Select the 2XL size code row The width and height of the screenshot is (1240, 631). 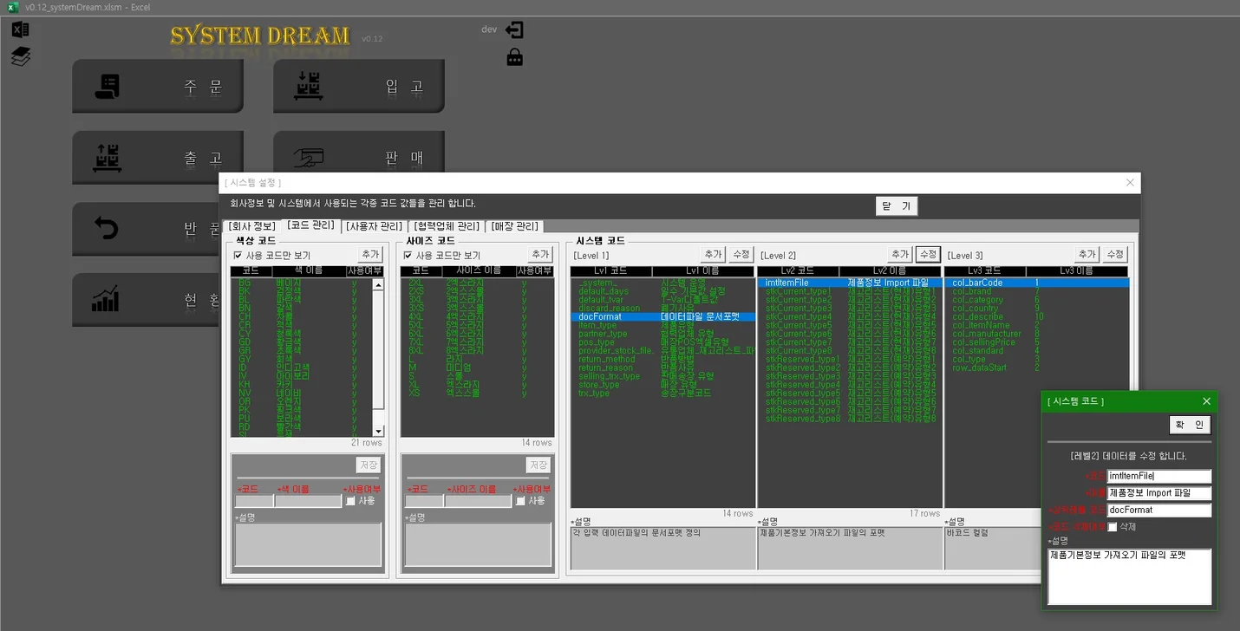[477, 283]
